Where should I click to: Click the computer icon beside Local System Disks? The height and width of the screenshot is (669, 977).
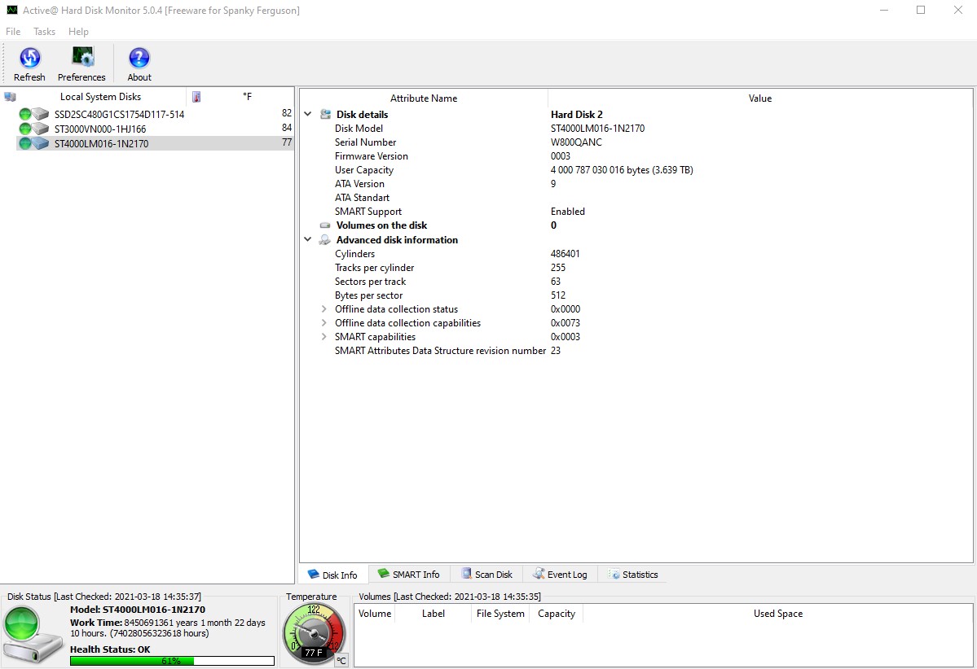point(11,96)
